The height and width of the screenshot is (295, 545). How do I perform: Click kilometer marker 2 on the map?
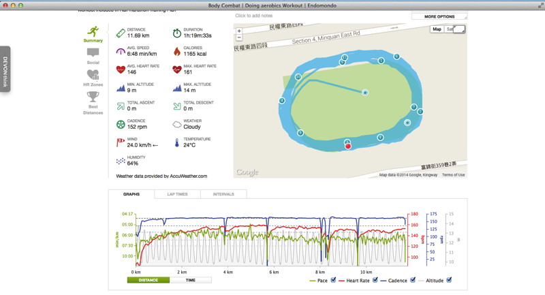coord(420,112)
